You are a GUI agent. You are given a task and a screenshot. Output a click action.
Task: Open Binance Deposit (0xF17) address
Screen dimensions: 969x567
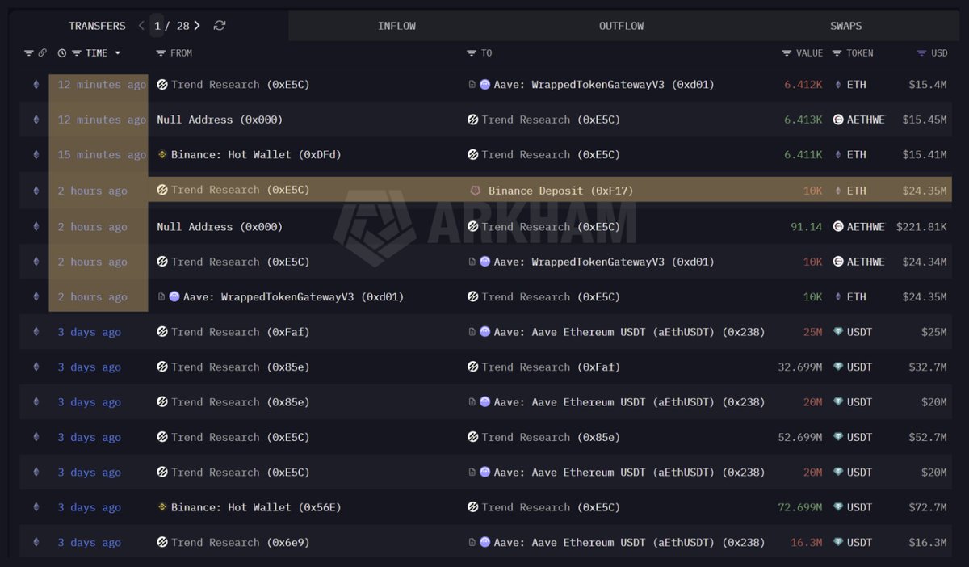coord(560,191)
